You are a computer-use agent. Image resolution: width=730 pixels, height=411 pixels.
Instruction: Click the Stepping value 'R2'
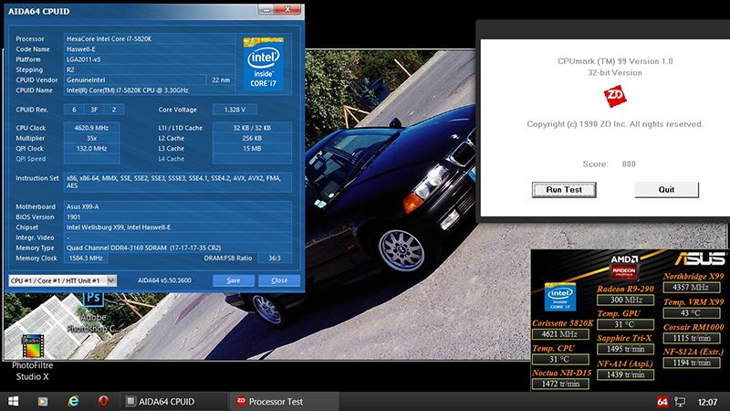pyautogui.click(x=149, y=70)
